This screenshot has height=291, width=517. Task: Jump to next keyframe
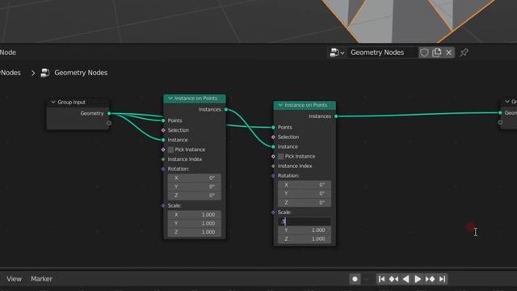point(430,279)
